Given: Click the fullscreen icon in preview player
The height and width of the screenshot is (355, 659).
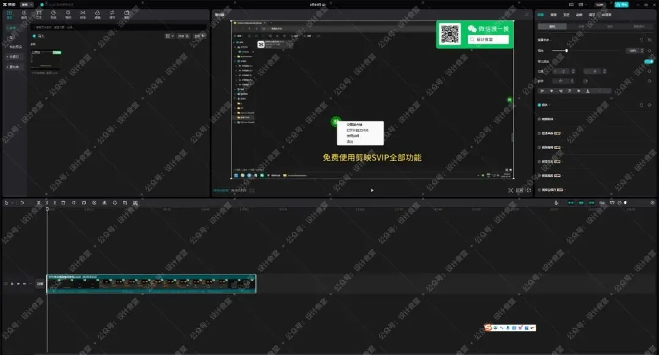Looking at the screenshot, I should click(528, 190).
